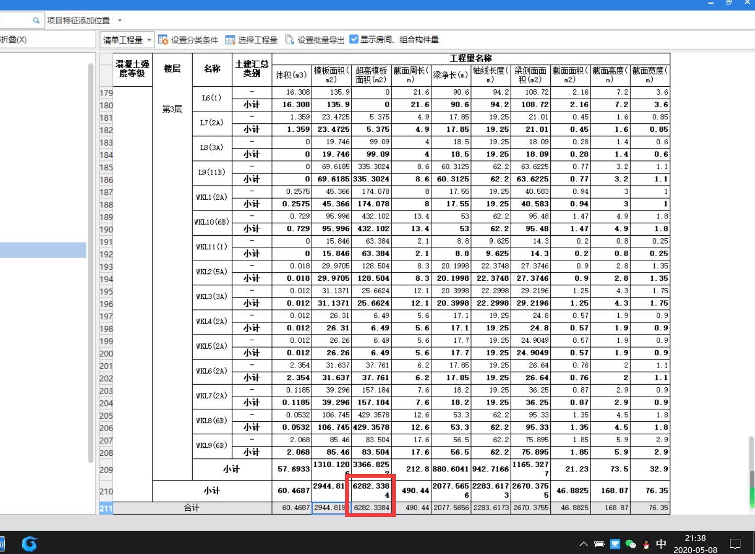
Task: Open the blue G app taskbar icon
Action: click(x=29, y=544)
